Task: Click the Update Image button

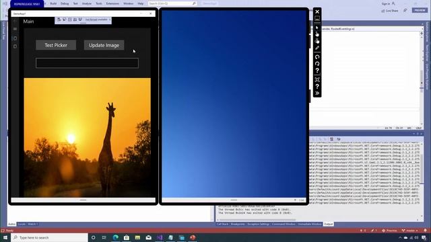Action: pos(104,45)
